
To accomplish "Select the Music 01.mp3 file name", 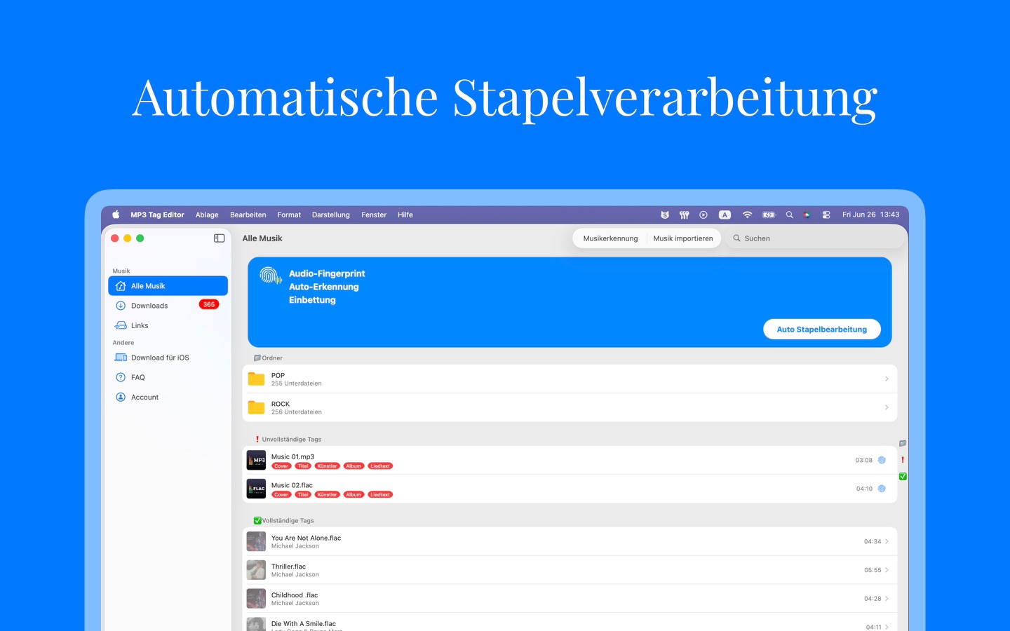I will click(292, 456).
